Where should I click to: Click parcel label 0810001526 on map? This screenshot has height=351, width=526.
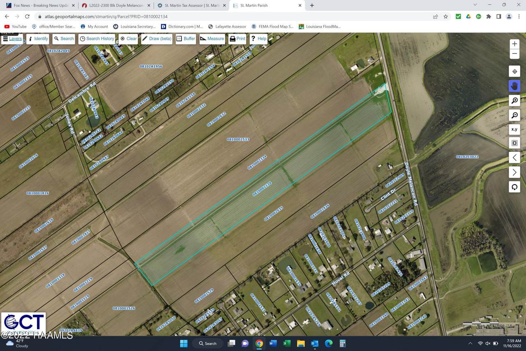point(124,308)
